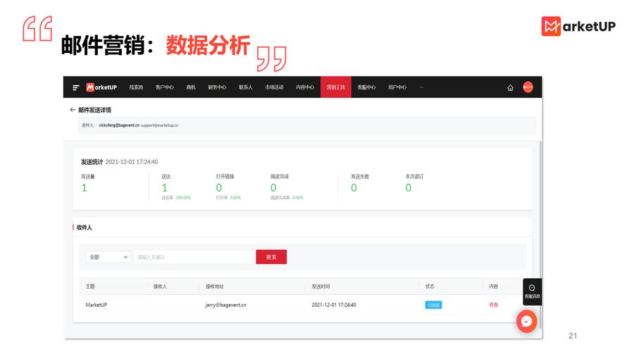Click the MarketUP logo in navbar

tap(101, 87)
